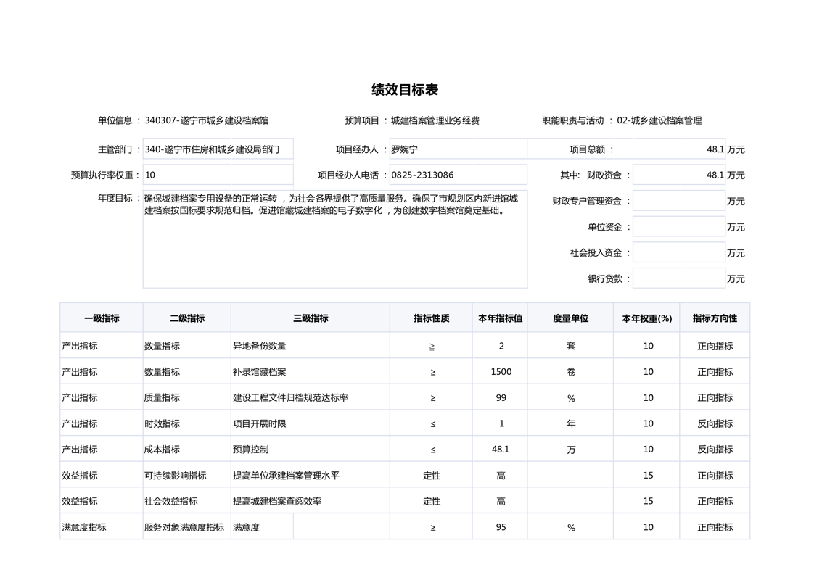
Task: Focus the empty 单位资金 field
Action: [678, 227]
